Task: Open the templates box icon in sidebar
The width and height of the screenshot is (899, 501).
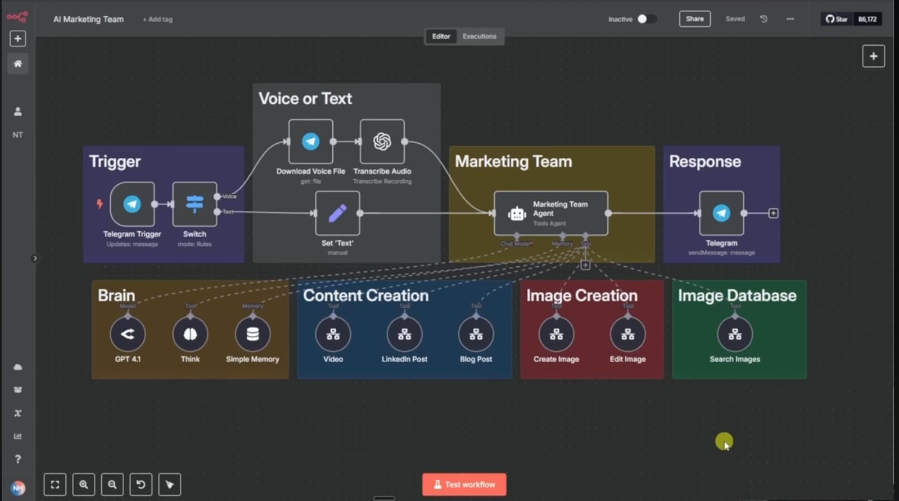Action: [x=17, y=389]
